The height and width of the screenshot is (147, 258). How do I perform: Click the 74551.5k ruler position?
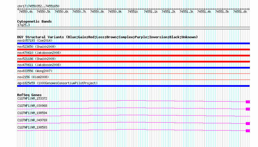tap(222, 12)
